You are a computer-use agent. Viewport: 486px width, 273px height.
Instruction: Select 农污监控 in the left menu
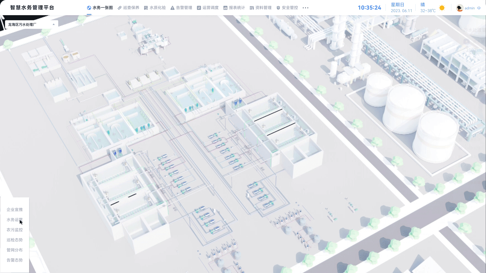click(x=15, y=230)
